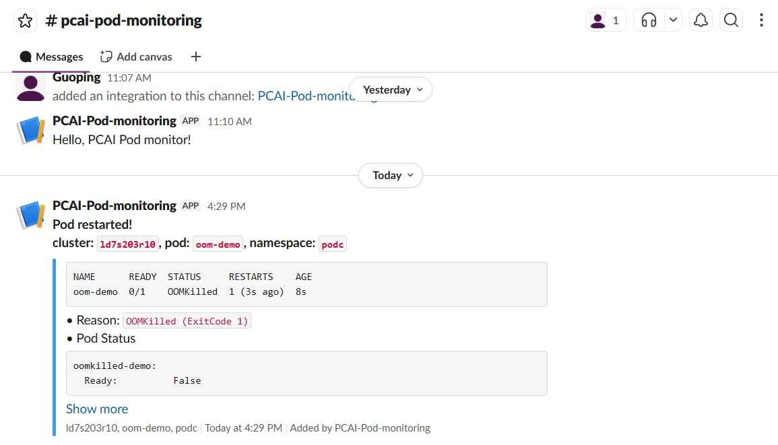Click the Guoping sender name

(x=76, y=77)
